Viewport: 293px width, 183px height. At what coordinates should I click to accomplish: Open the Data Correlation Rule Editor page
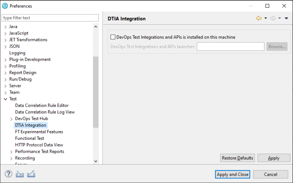tap(42, 105)
